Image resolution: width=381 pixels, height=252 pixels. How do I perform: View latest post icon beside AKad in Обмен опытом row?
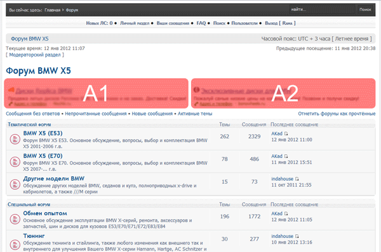point(286,214)
